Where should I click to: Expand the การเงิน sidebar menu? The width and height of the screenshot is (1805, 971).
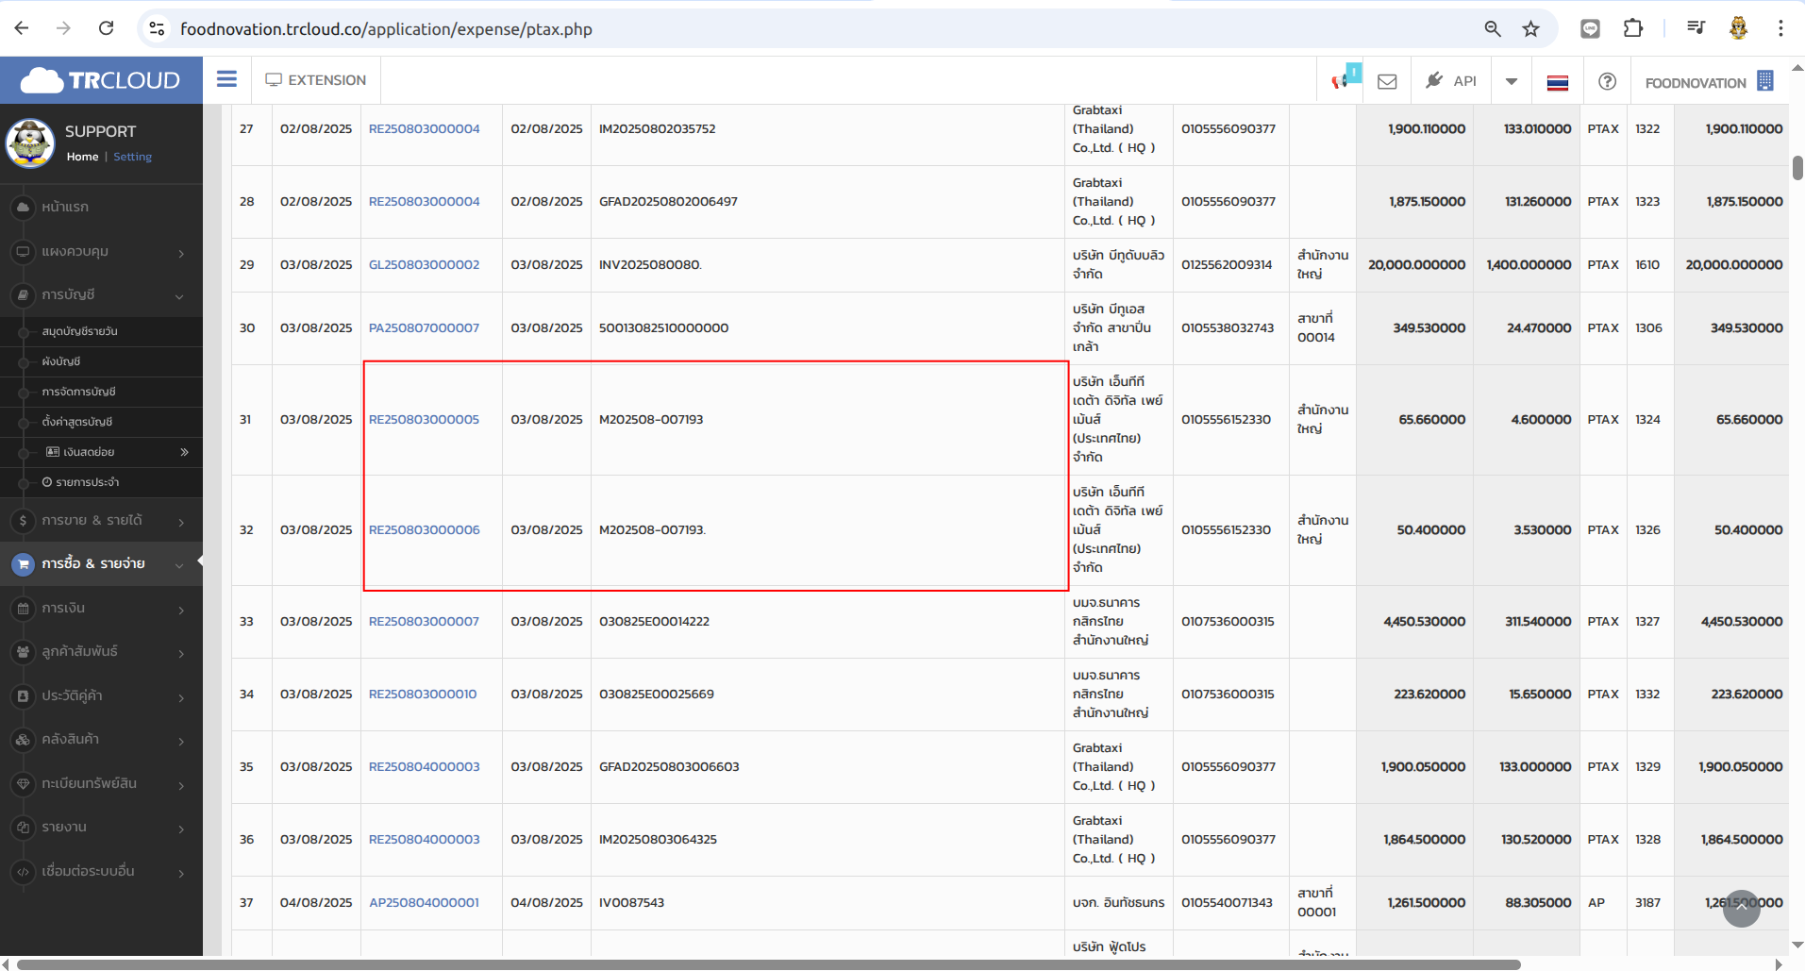click(x=101, y=609)
